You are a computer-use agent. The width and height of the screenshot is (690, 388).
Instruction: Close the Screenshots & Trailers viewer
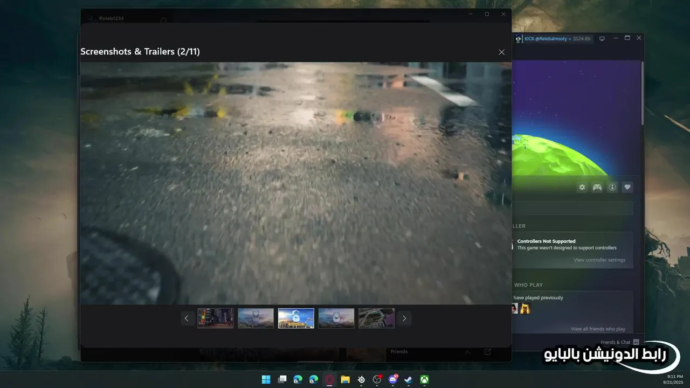coord(501,52)
